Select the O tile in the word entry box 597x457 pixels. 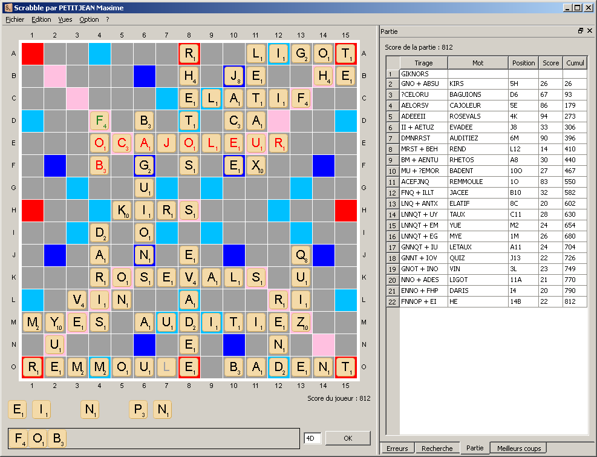[38, 438]
